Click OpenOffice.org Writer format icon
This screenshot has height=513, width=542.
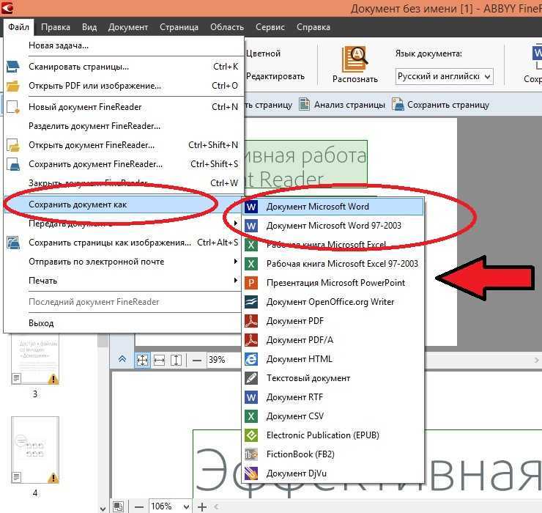[x=251, y=302]
